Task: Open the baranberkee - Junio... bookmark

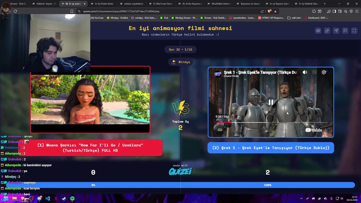Action: click(x=242, y=18)
